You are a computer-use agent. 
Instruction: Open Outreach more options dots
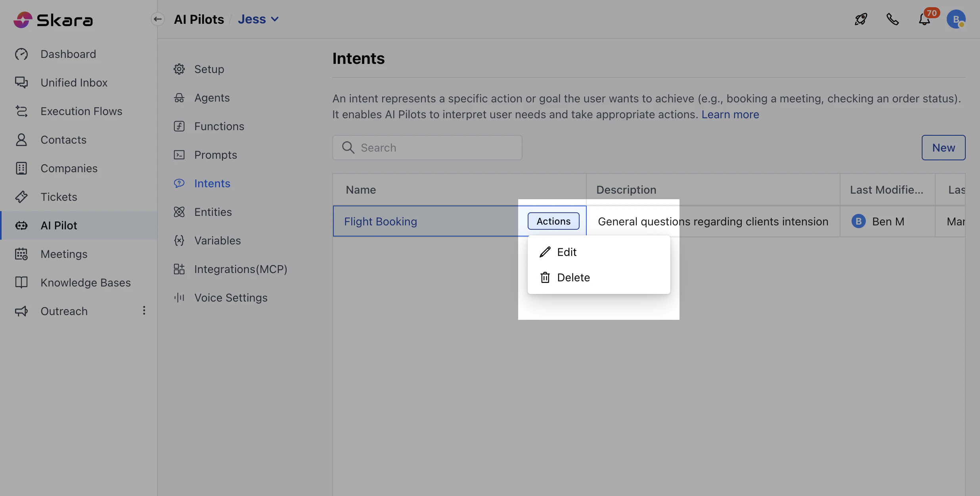click(144, 310)
